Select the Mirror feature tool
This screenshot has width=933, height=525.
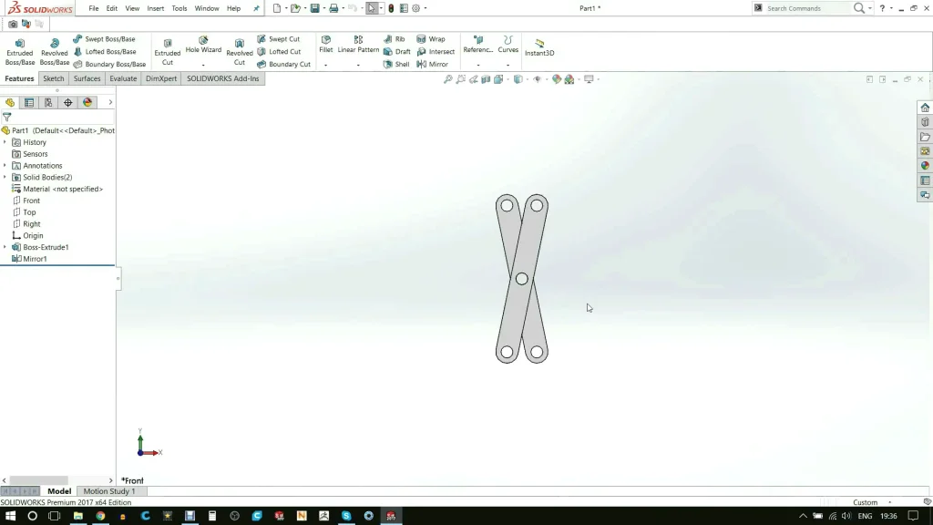click(433, 64)
